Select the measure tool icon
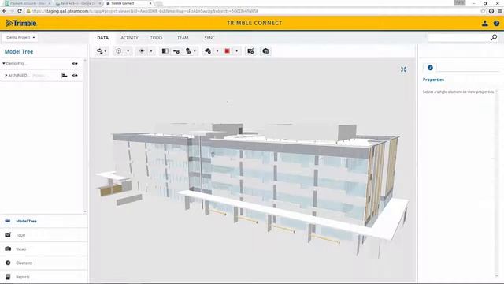The height and width of the screenshot is (284, 504). [x=176, y=51]
